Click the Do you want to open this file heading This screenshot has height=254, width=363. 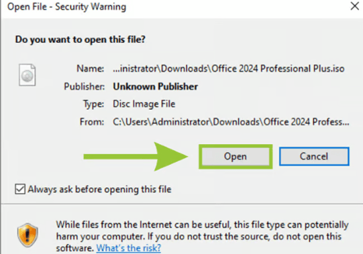81,40
